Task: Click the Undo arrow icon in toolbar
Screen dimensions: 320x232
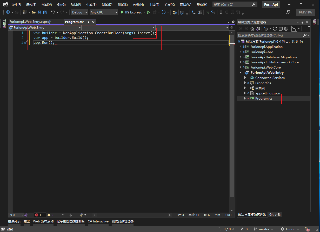Action: tap(53, 12)
